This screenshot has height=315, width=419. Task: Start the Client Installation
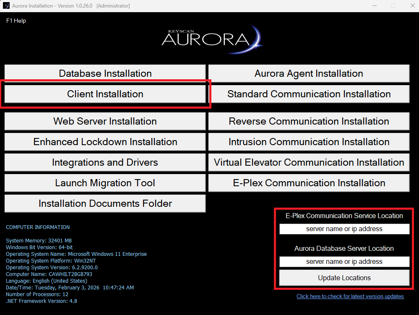pyautogui.click(x=105, y=94)
